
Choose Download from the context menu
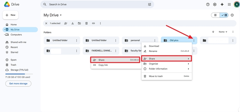[166, 46]
